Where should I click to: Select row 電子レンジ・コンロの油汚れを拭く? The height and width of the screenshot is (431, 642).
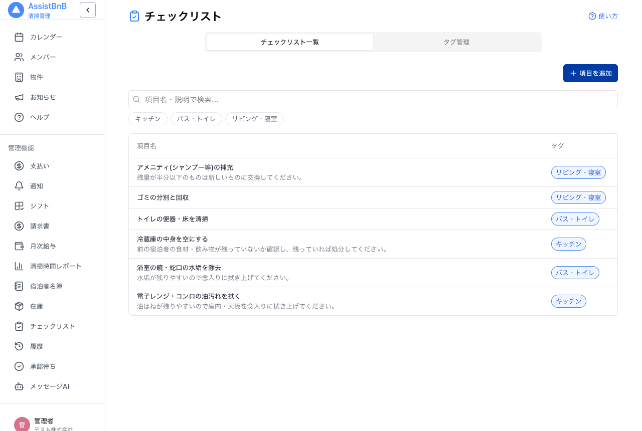click(x=373, y=301)
